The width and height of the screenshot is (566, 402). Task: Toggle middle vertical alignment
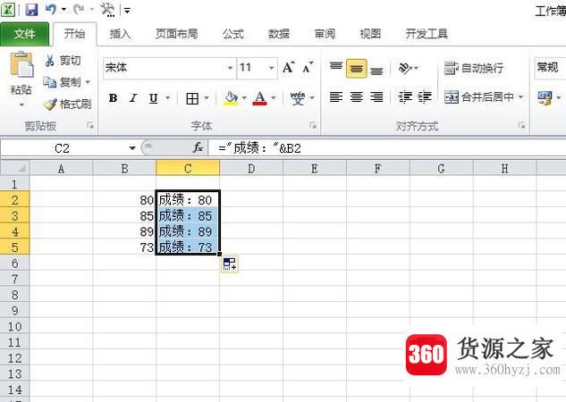(x=356, y=68)
